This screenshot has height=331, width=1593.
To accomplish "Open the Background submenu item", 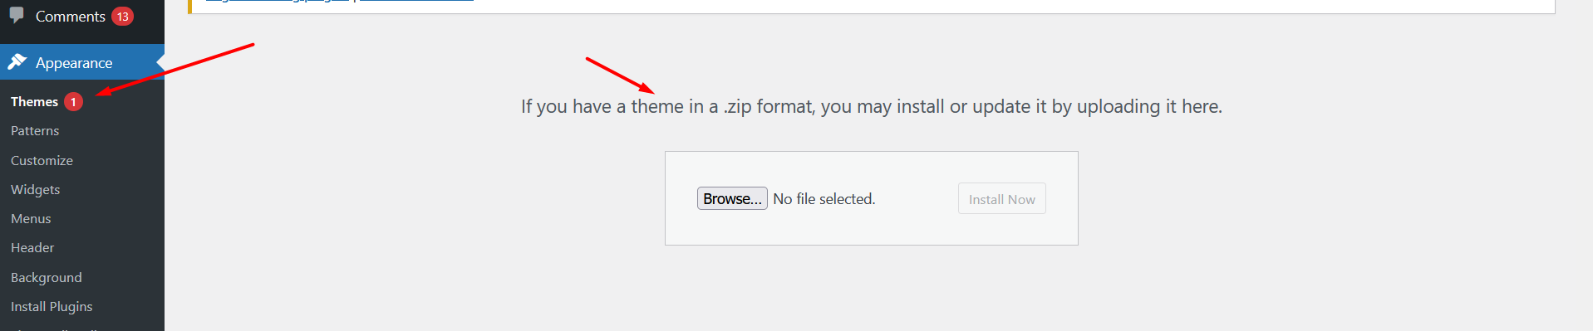I will (46, 277).
